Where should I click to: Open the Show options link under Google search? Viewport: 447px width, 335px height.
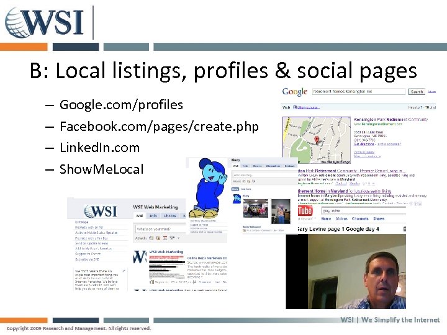308,107
